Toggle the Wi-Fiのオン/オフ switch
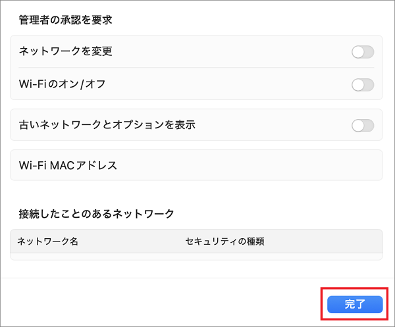The width and height of the screenshot is (395, 327). tap(363, 85)
